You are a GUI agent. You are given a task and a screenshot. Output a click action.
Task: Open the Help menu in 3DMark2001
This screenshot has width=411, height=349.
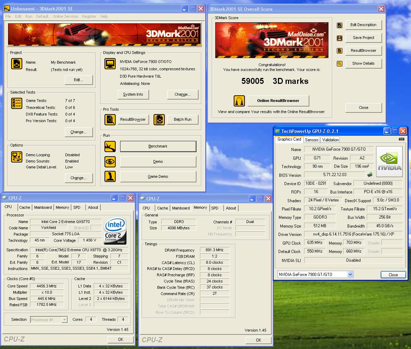click(x=104, y=16)
